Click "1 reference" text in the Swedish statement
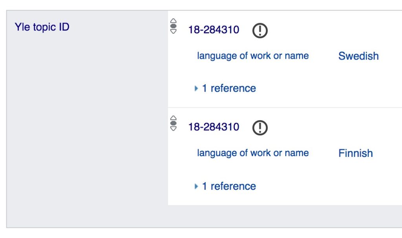The width and height of the screenshot is (402, 238). click(229, 88)
